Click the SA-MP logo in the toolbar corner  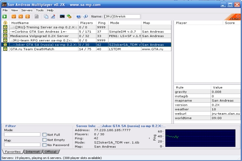tap(233, 17)
